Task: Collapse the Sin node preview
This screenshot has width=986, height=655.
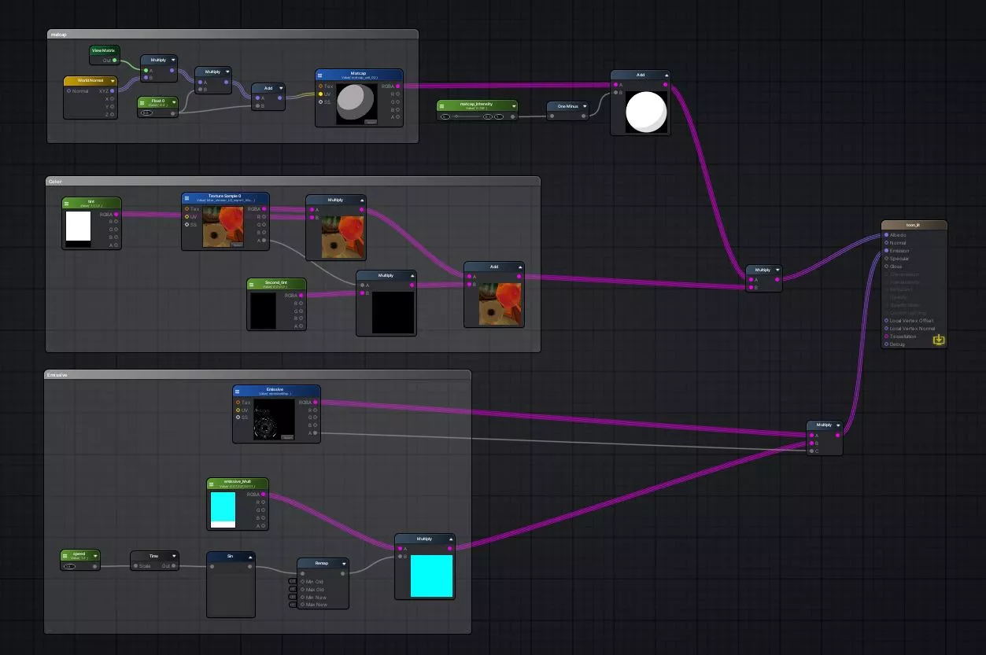Action: pyautogui.click(x=250, y=557)
